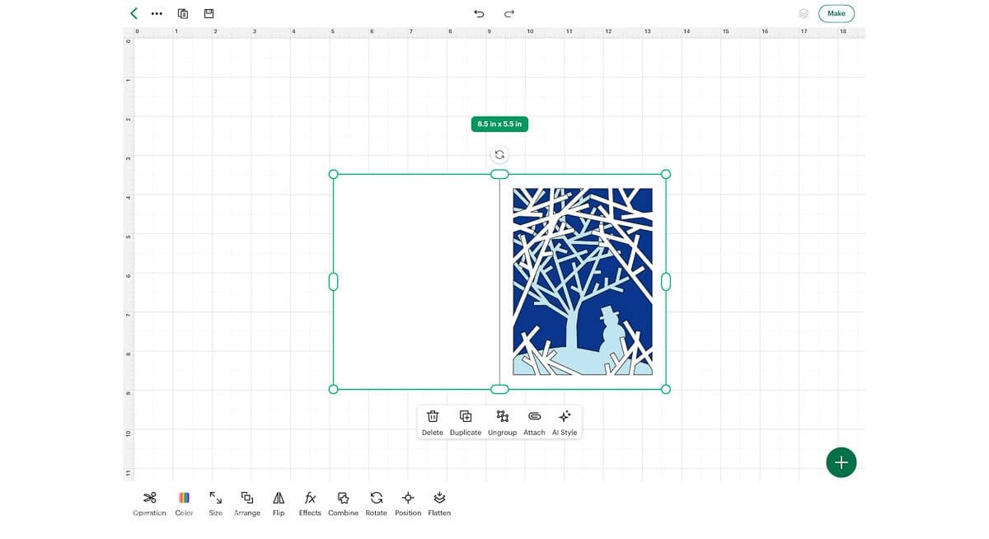Click the blank left card panel
The width and height of the screenshot is (989, 539).
pyautogui.click(x=416, y=282)
